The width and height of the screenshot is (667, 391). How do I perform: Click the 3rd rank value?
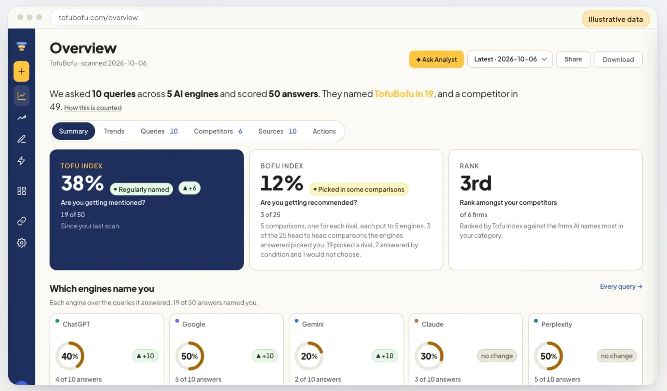pos(475,183)
